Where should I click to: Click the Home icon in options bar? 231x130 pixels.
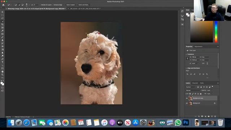(x=3, y=5)
